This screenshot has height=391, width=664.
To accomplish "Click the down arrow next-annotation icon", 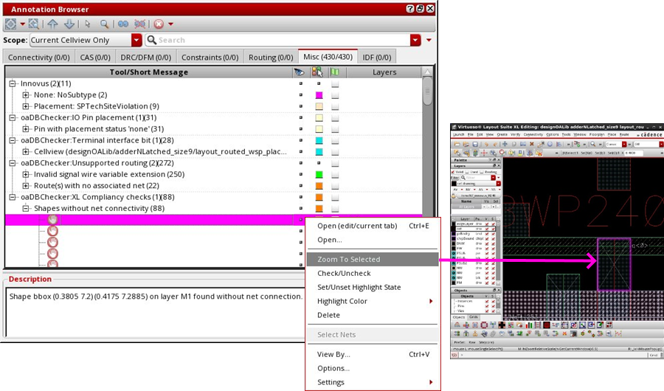I will point(69,24).
